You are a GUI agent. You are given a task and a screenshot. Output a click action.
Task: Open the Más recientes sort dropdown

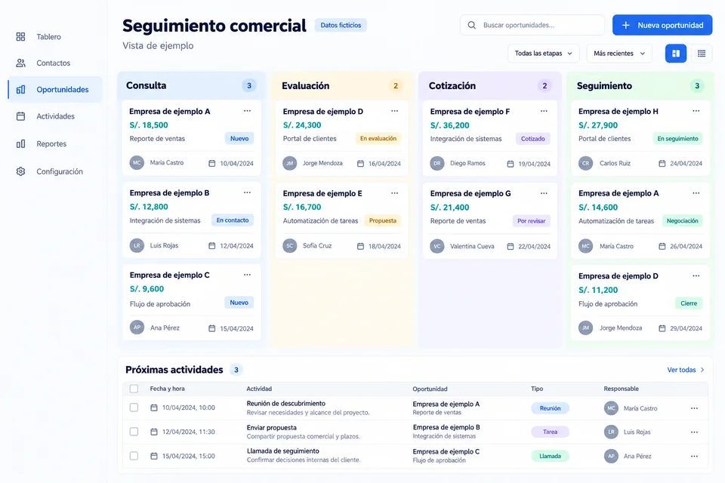click(619, 54)
